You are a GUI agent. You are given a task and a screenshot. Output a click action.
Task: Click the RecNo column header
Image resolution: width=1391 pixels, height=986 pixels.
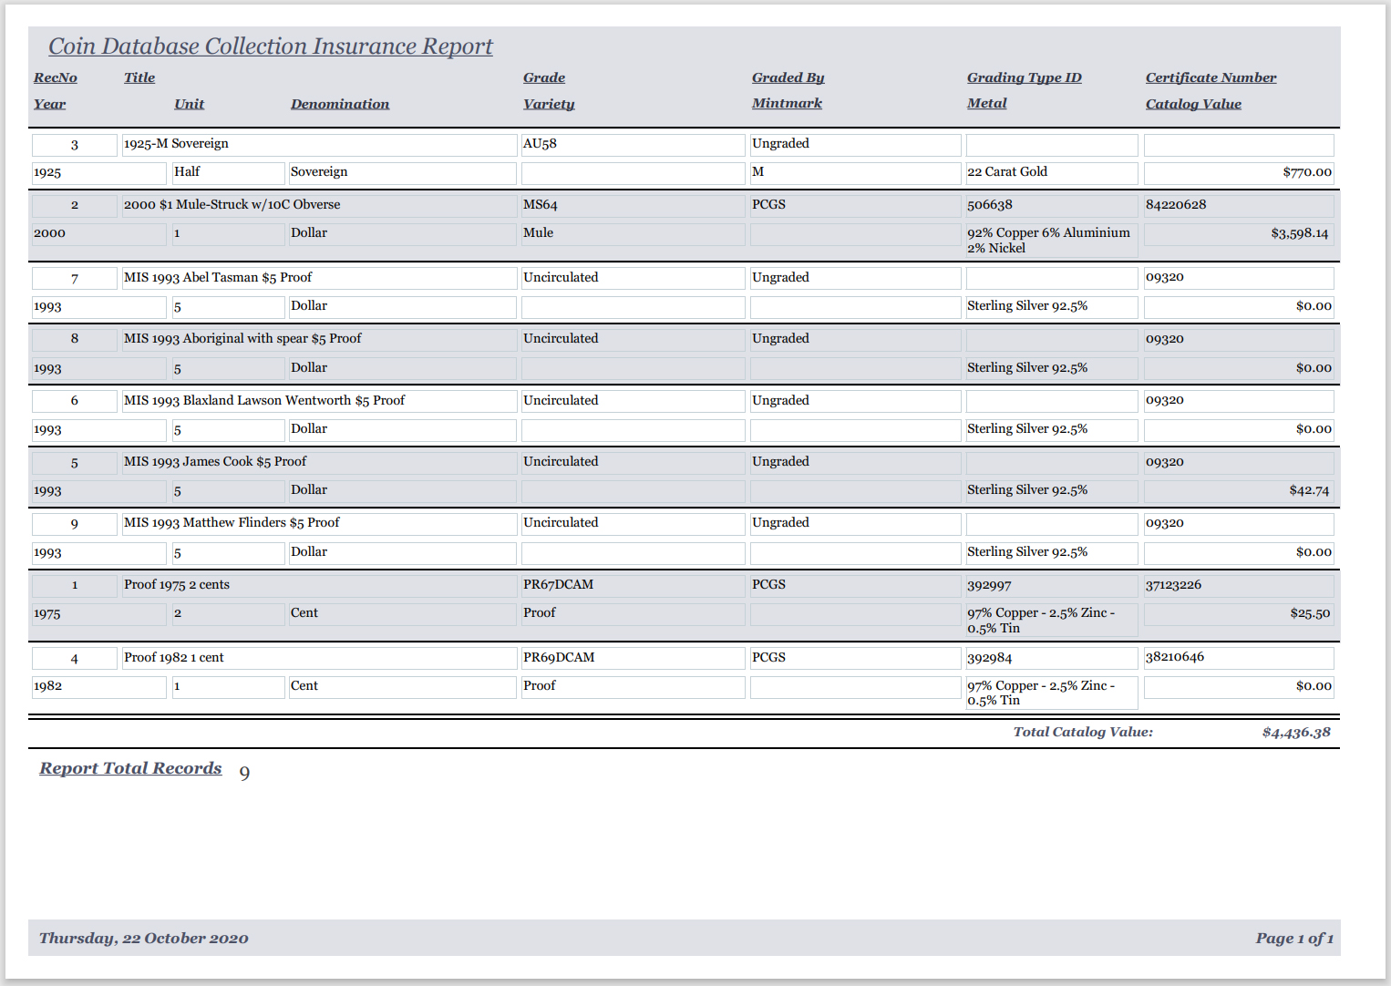(56, 77)
